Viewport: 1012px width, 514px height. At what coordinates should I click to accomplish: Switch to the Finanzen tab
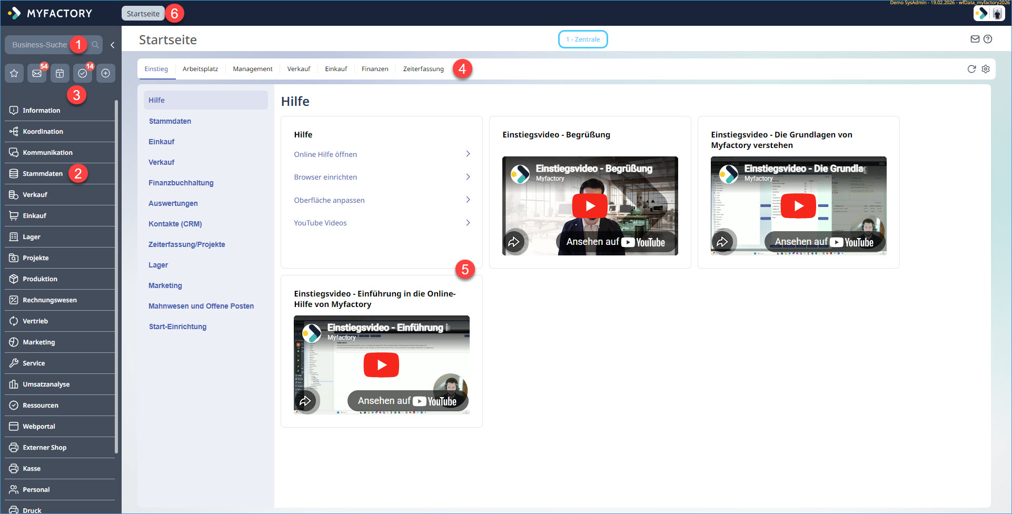pyautogui.click(x=374, y=69)
